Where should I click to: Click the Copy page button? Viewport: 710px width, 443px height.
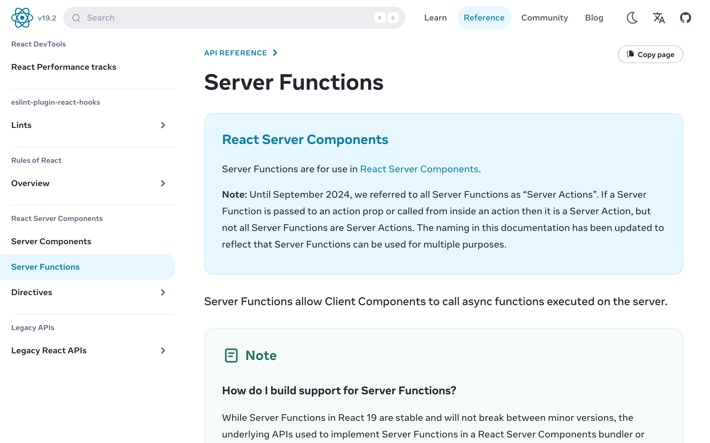(x=650, y=54)
